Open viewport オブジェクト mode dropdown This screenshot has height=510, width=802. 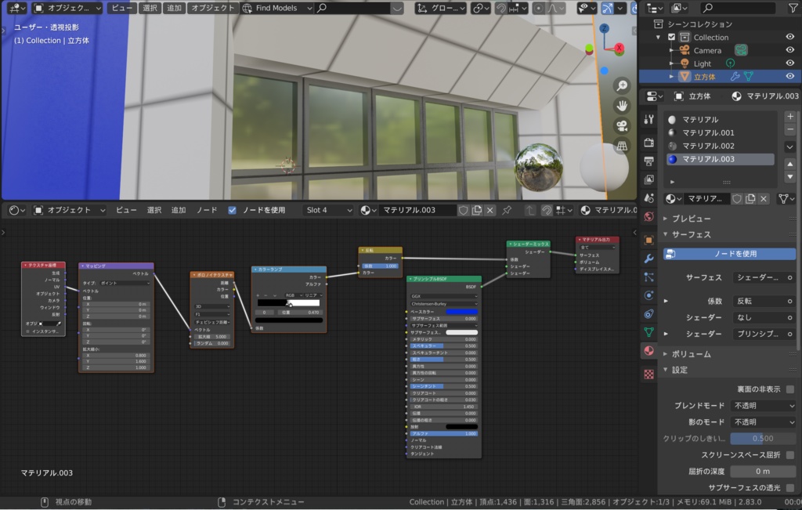[67, 8]
